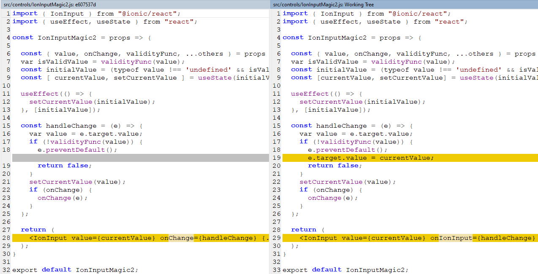Click 'if (!validityFunc(value))' in Working Tree pane
Screen dimensions: 538x274
tap(356, 142)
